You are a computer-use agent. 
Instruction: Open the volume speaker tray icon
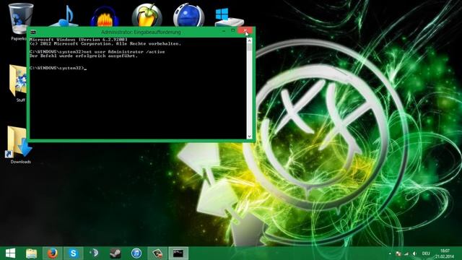click(x=414, y=253)
